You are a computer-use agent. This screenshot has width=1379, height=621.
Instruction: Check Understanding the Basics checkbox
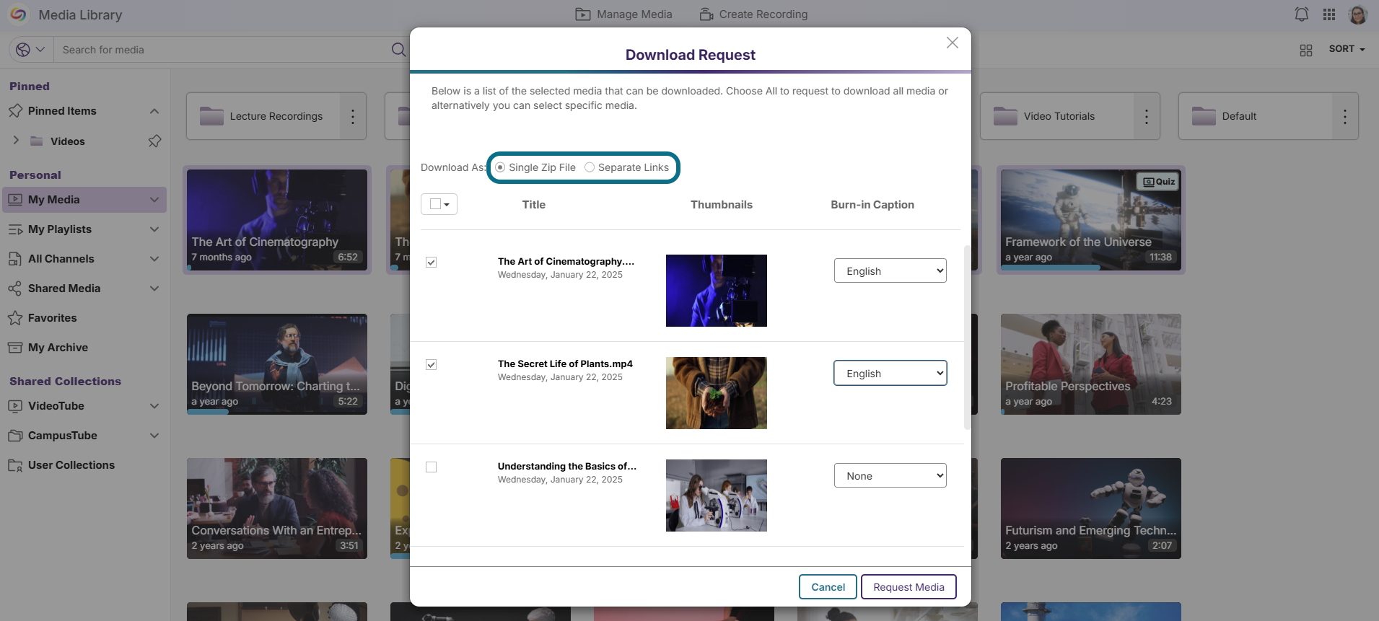431,467
